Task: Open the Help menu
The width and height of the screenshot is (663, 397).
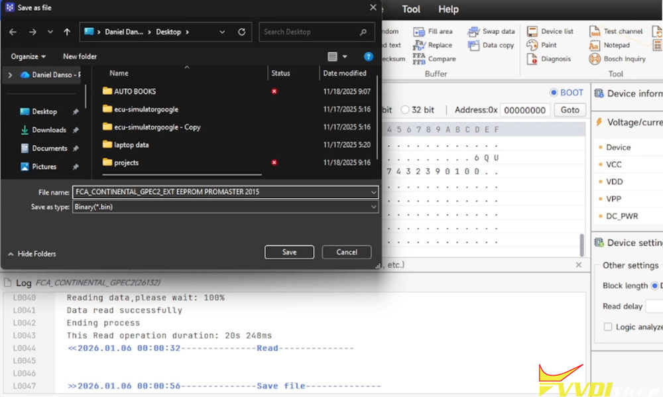Action: (448, 9)
